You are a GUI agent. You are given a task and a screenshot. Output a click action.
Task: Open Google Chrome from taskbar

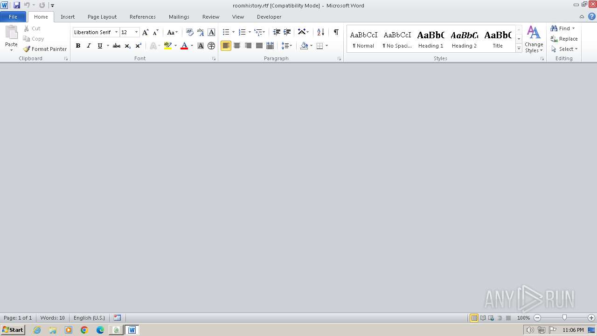click(x=84, y=330)
